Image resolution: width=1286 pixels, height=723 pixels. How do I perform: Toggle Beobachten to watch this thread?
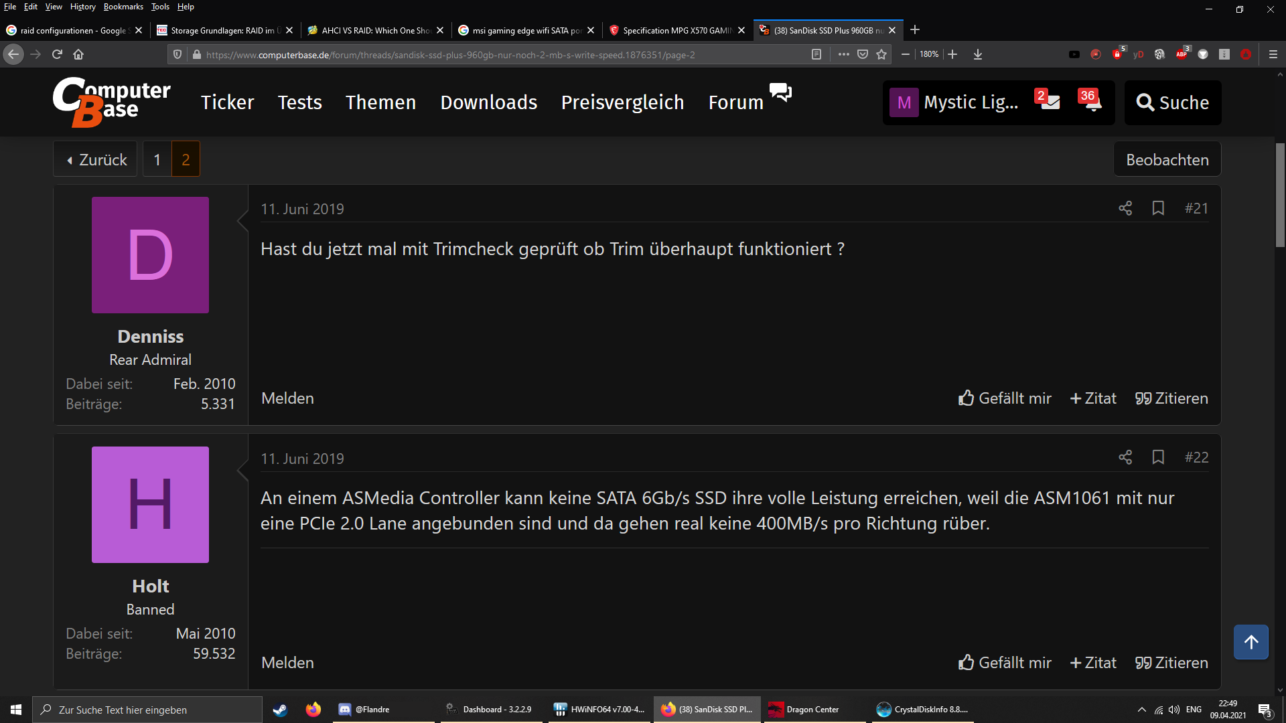pyautogui.click(x=1167, y=159)
